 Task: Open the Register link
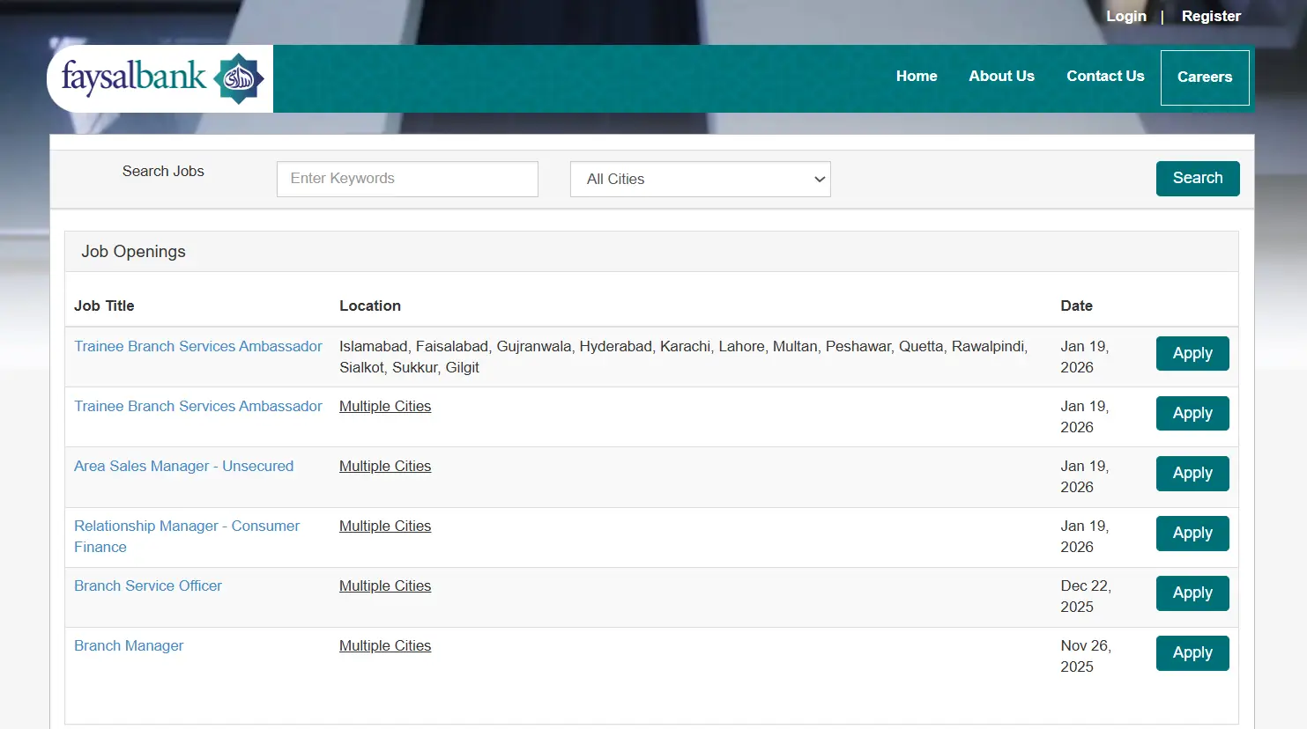coord(1210,16)
